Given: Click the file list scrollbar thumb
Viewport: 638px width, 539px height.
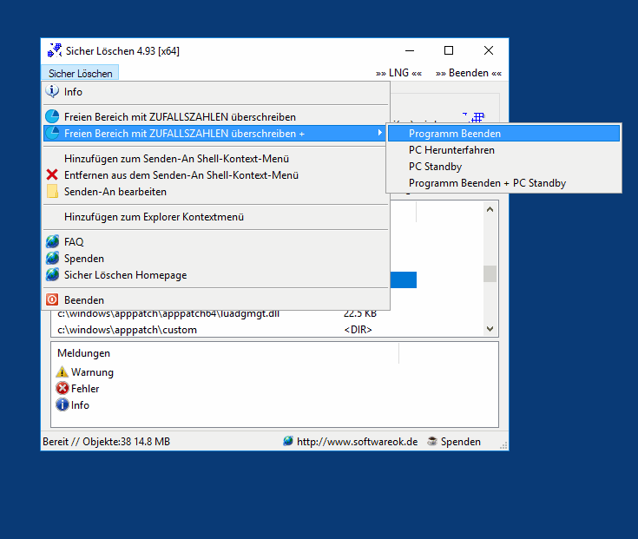Looking at the screenshot, I should (x=490, y=273).
